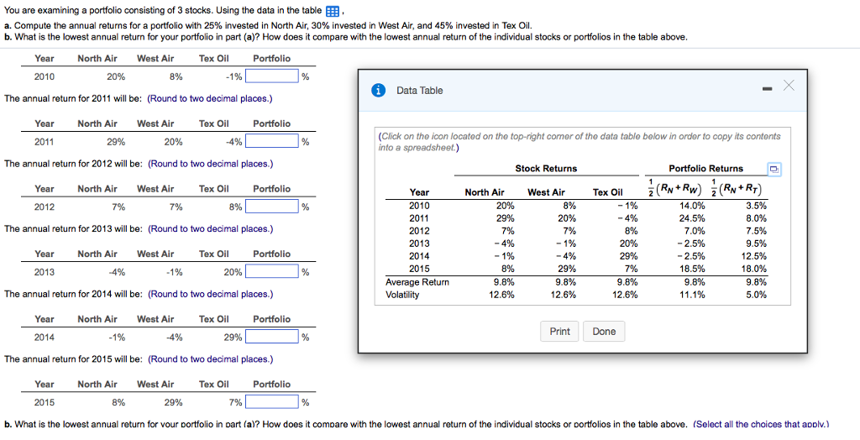Open the data table icon in question text
Viewport: 860px width, 440px height.
[x=333, y=13]
